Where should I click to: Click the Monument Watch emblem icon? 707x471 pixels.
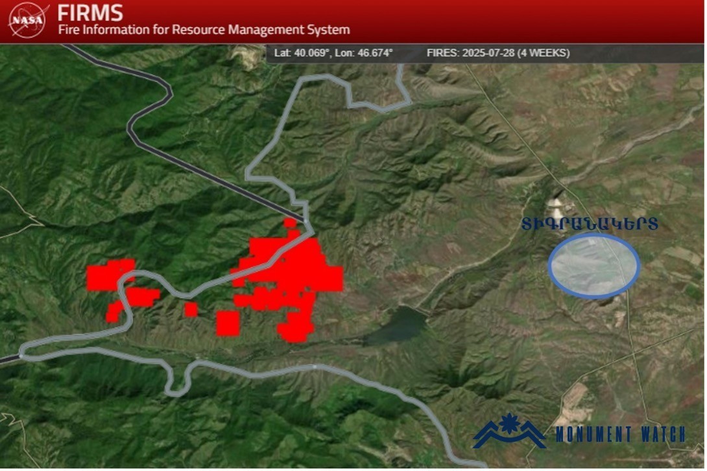tap(509, 430)
